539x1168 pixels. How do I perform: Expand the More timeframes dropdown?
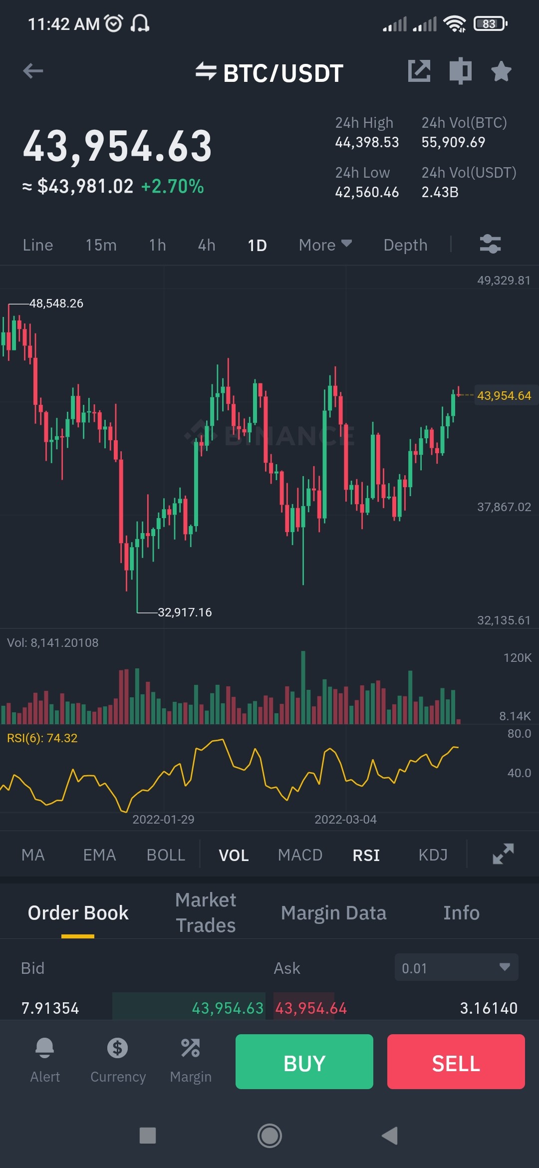[325, 245]
